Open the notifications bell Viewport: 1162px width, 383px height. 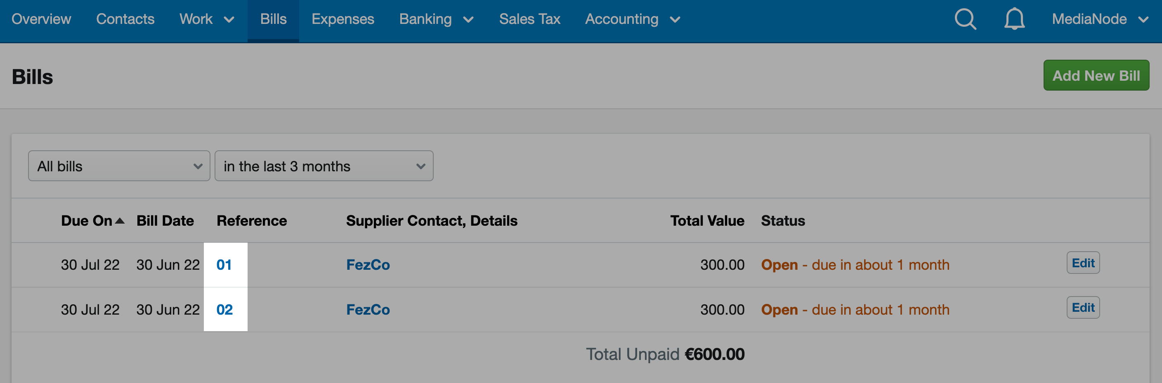pos(1014,19)
